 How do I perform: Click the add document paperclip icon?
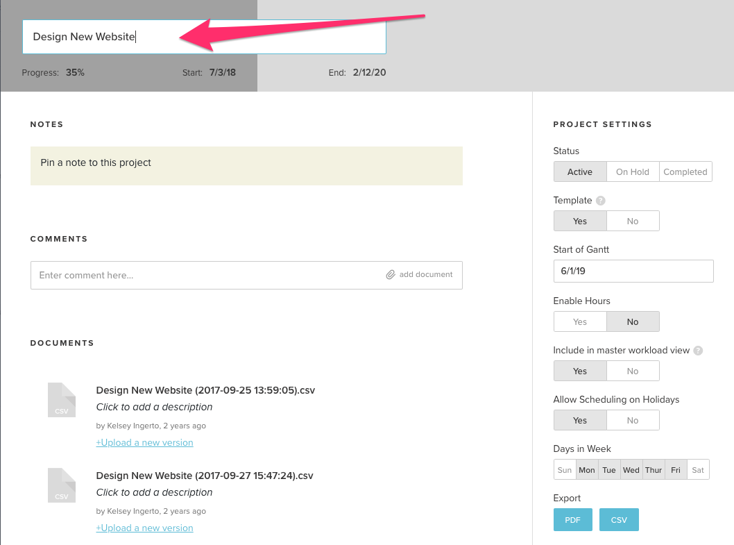click(x=391, y=275)
